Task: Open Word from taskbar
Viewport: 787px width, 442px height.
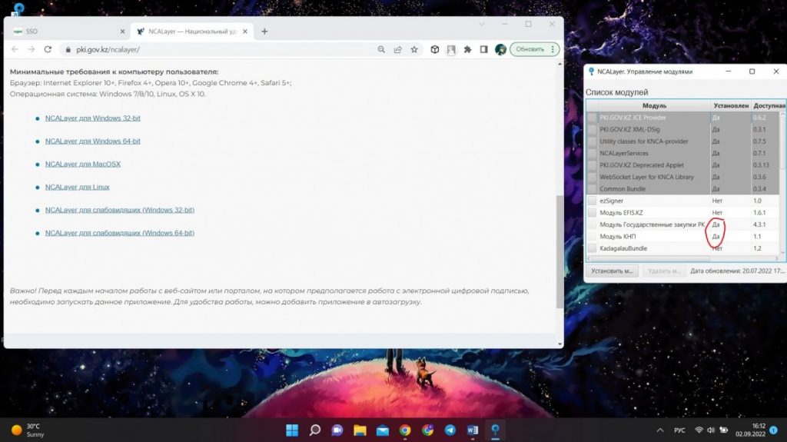Action: 473,430
